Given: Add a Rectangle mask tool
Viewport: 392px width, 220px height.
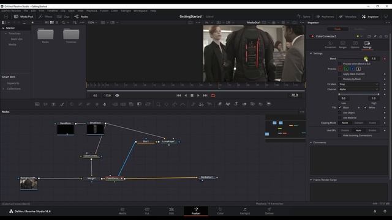Looking at the screenshot, I should click(158, 105).
